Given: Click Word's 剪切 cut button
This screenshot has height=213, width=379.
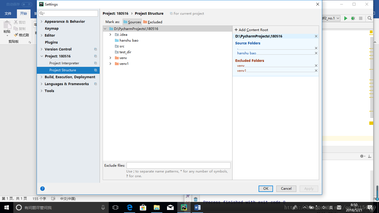Looking at the screenshot, I should click(20, 22).
